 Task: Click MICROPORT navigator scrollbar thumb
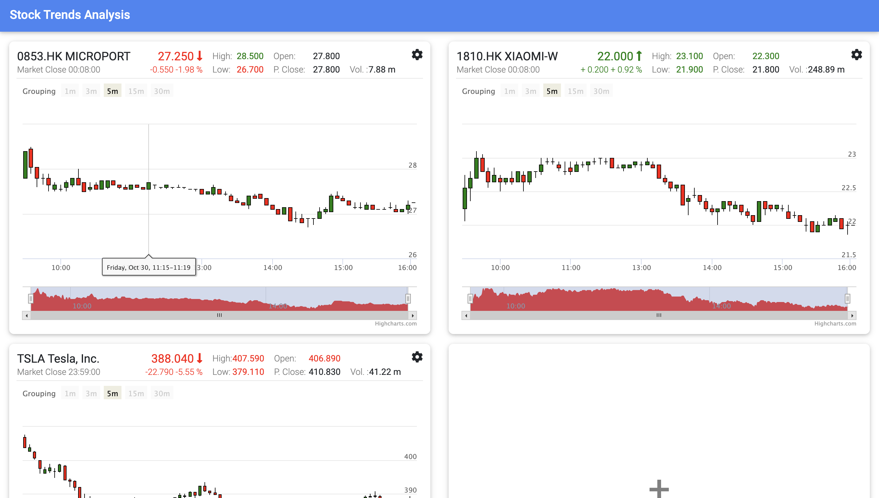219,315
